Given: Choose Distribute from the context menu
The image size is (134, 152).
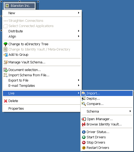Looking at the screenshot, I should (x=42, y=31).
